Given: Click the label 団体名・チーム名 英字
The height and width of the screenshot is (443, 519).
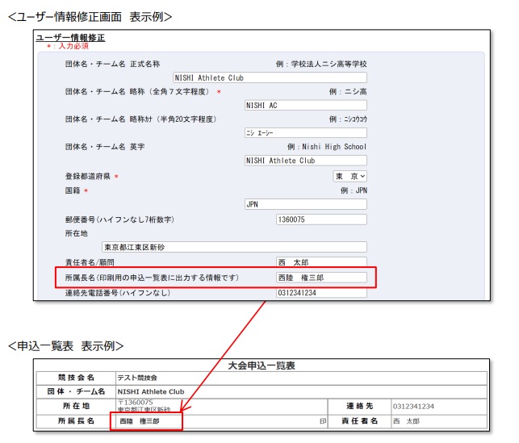Looking at the screenshot, I should pyautogui.click(x=105, y=147).
